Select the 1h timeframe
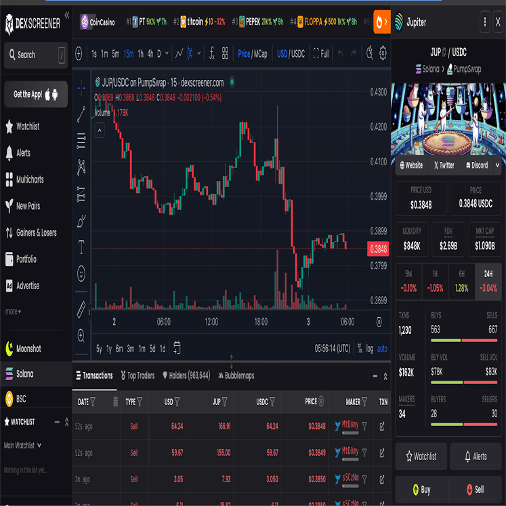This screenshot has width=506, height=506. [140, 54]
